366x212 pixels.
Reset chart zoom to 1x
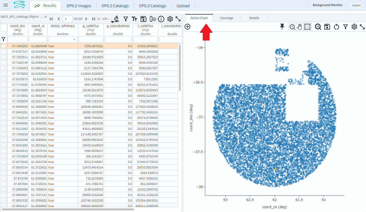pos(318,27)
